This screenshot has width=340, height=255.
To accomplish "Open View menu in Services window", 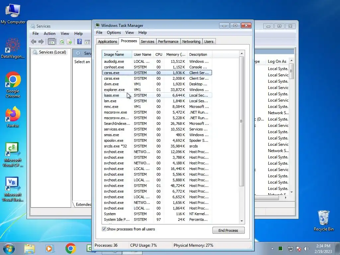I will tap(65, 34).
